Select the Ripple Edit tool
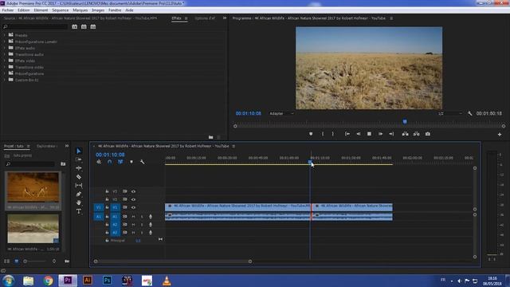 point(79,168)
